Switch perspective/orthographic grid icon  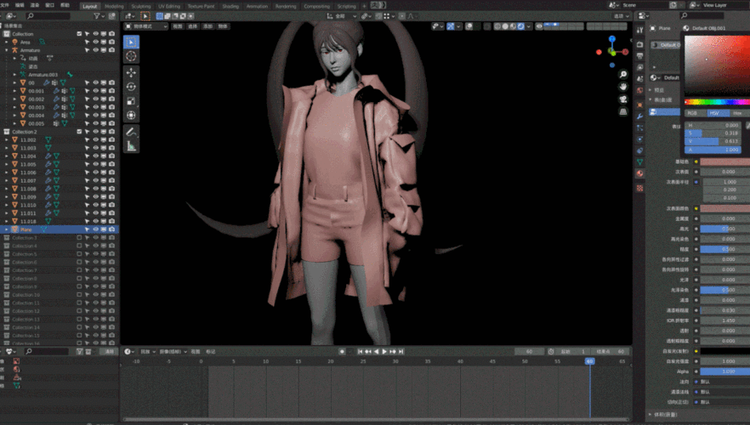622,112
